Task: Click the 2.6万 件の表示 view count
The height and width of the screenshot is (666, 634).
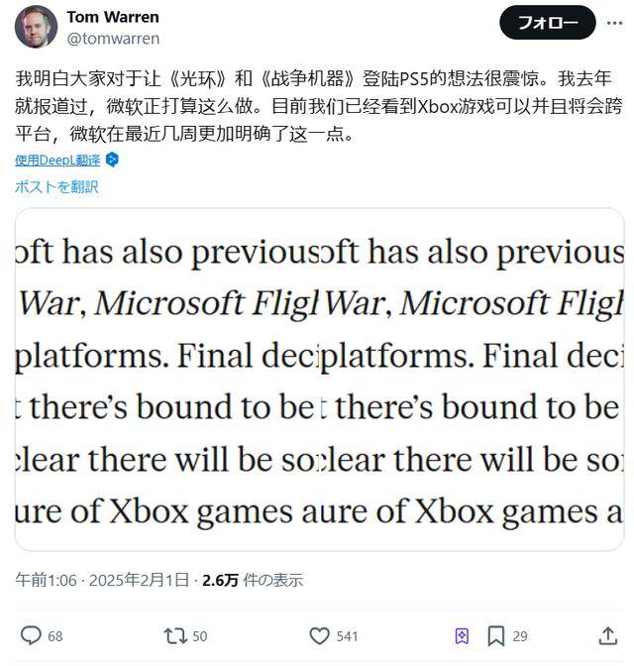Action: click(253, 580)
